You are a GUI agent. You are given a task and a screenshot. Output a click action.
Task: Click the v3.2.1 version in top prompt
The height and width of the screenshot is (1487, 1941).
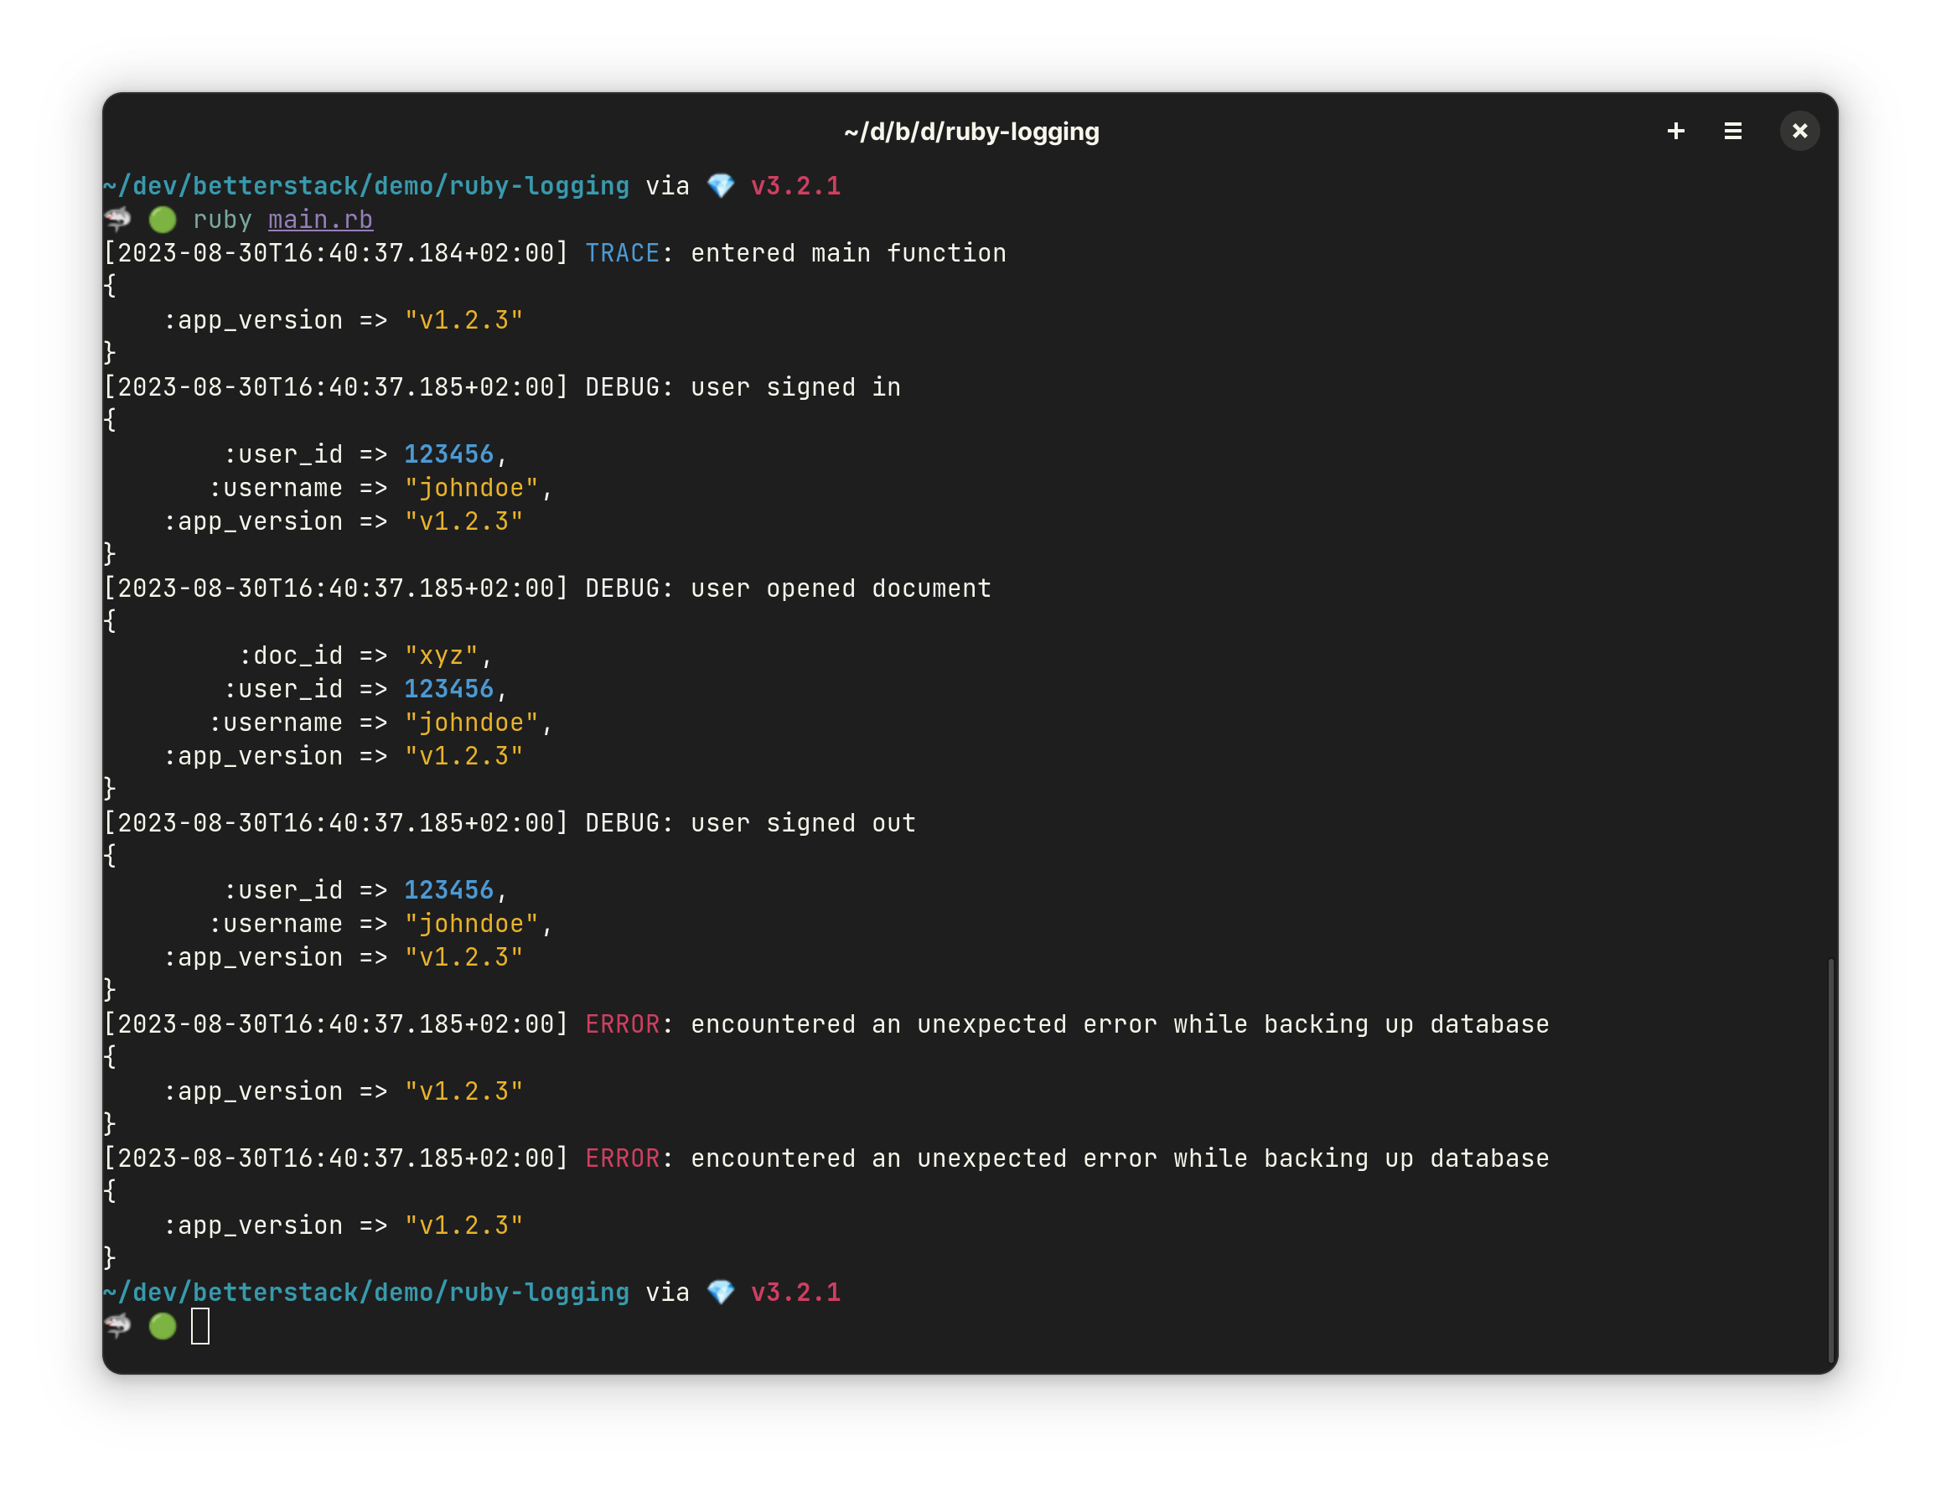pos(795,186)
